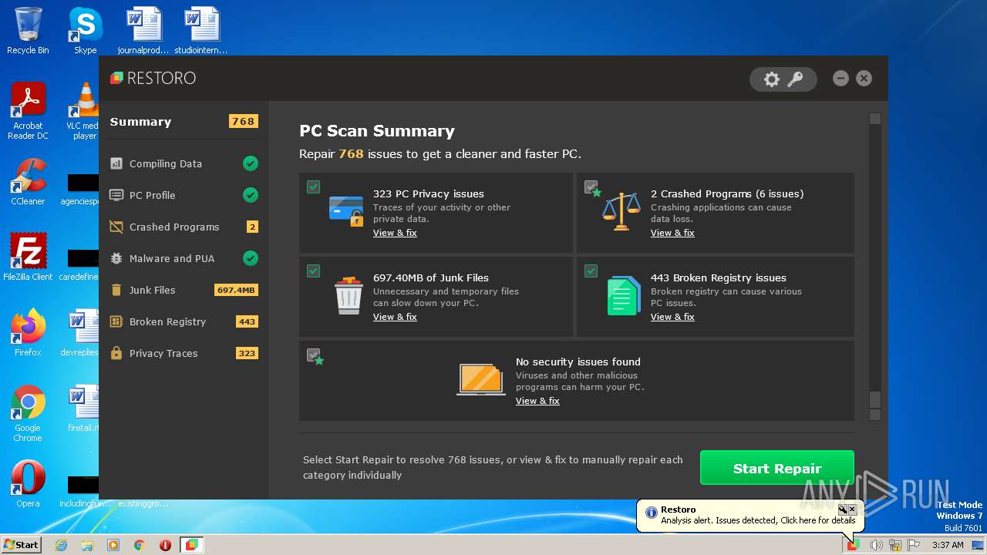
Task: Open Junk Files sidebar section
Action: click(x=184, y=290)
